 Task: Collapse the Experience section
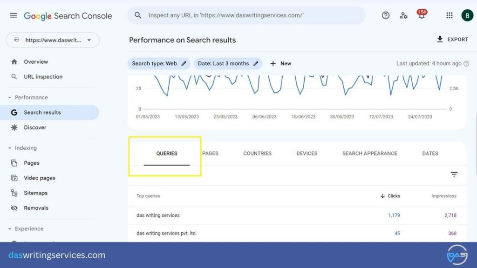coord(9,229)
